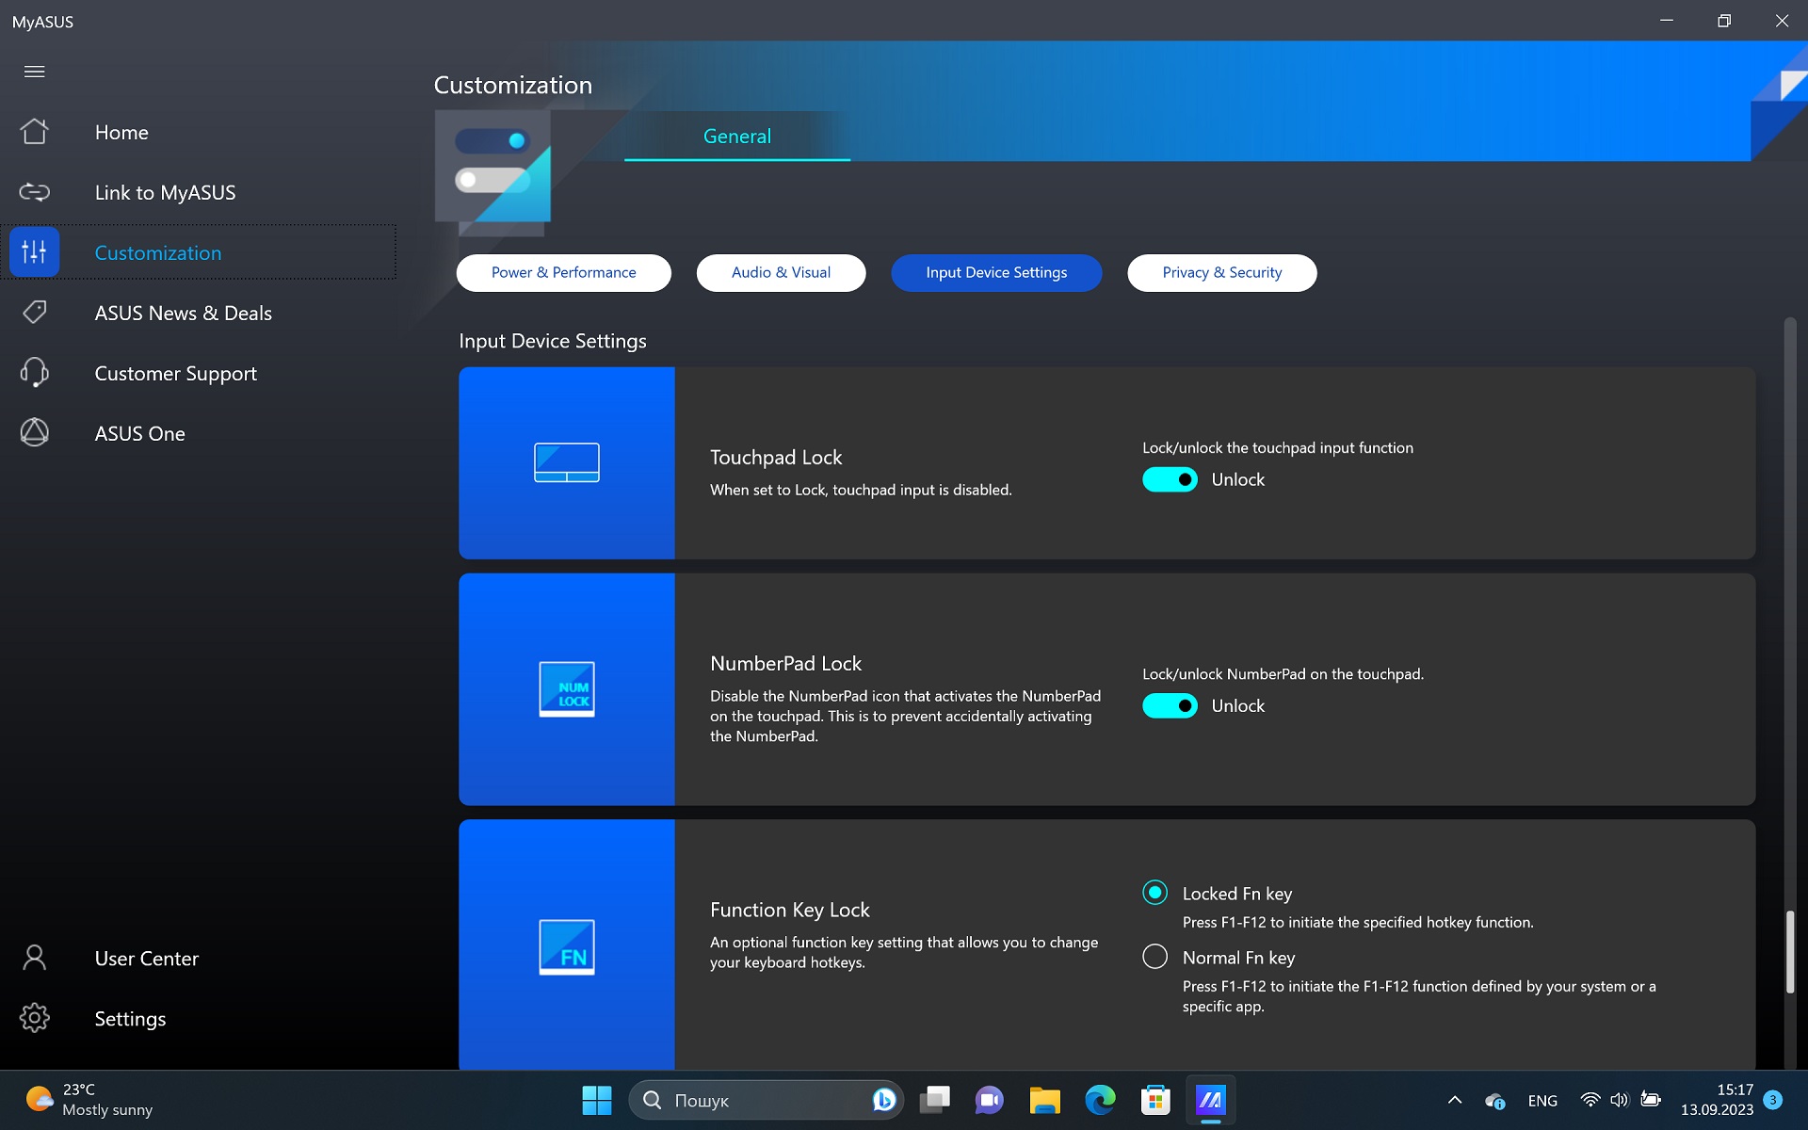This screenshot has height=1130, width=1808.
Task: Open the Power & Performance section
Action: pyautogui.click(x=564, y=273)
